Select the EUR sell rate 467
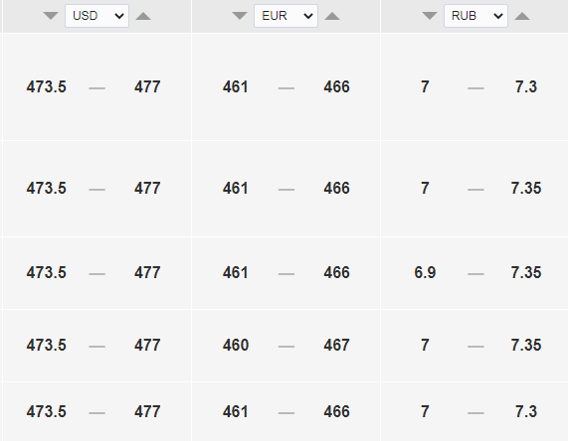This screenshot has height=441, width=568. (336, 345)
